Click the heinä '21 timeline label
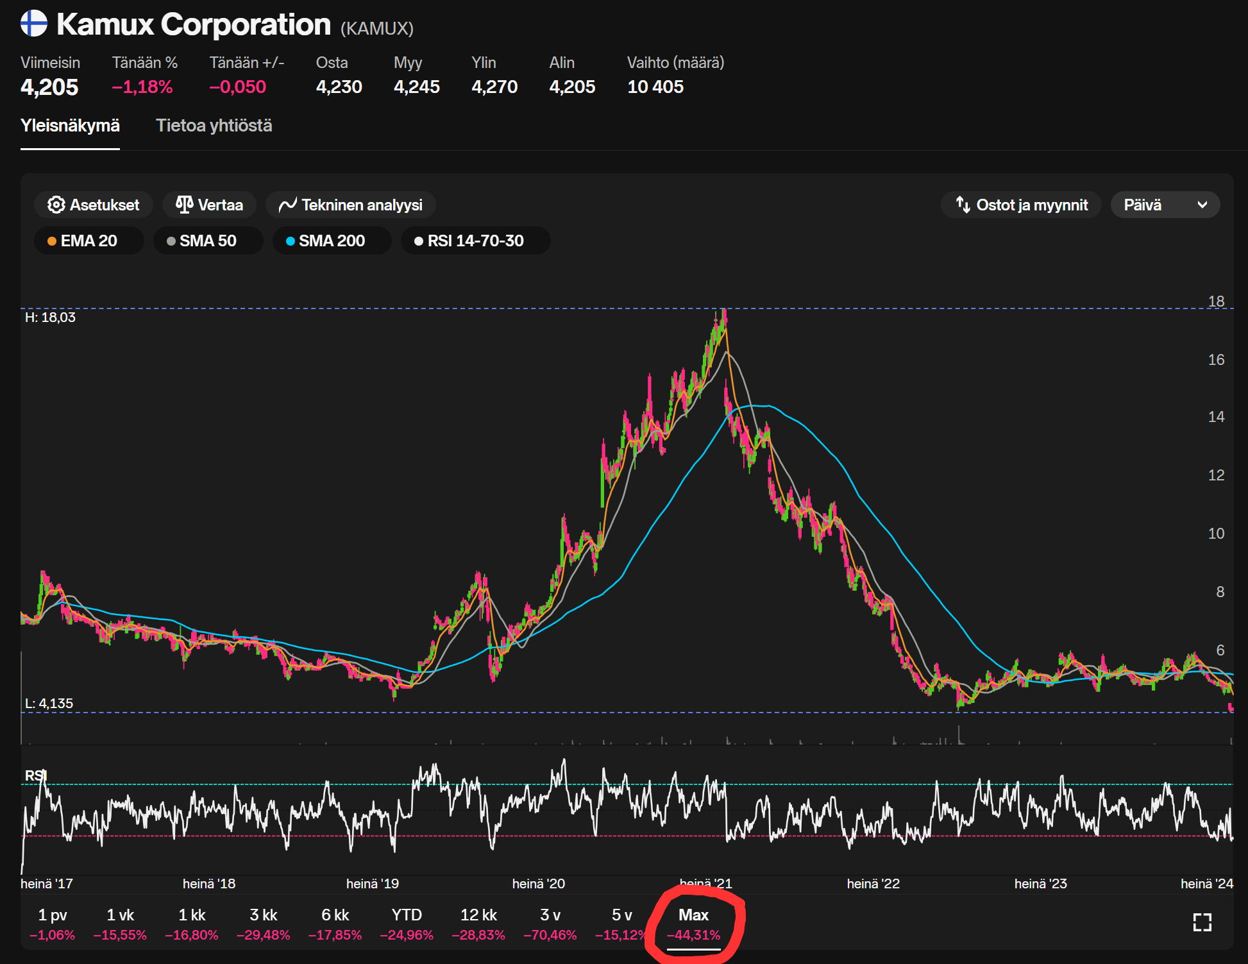This screenshot has height=964, width=1248. tap(705, 883)
